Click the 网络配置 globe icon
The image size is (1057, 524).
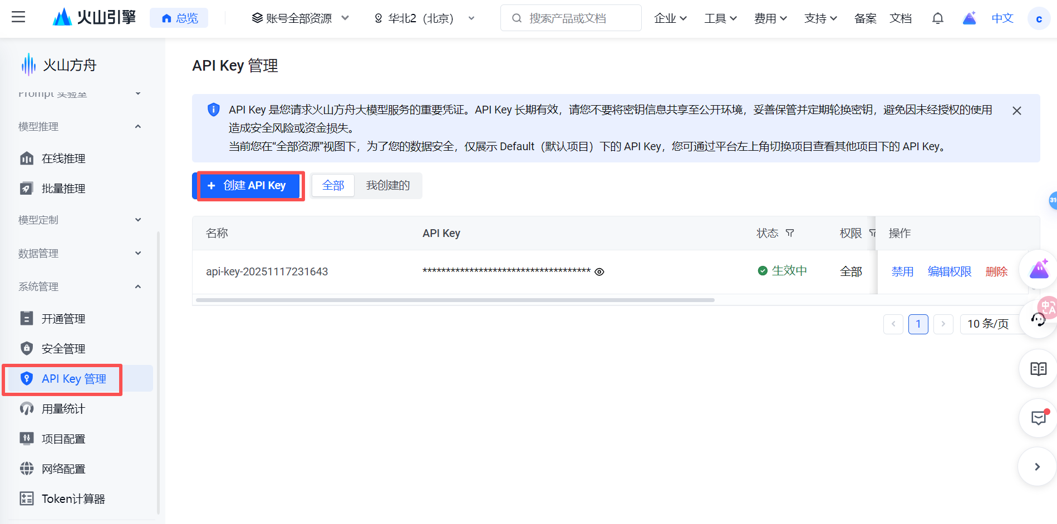click(x=27, y=469)
